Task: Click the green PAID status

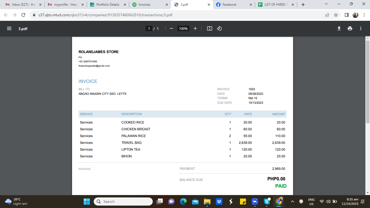Action: pyautogui.click(x=281, y=186)
